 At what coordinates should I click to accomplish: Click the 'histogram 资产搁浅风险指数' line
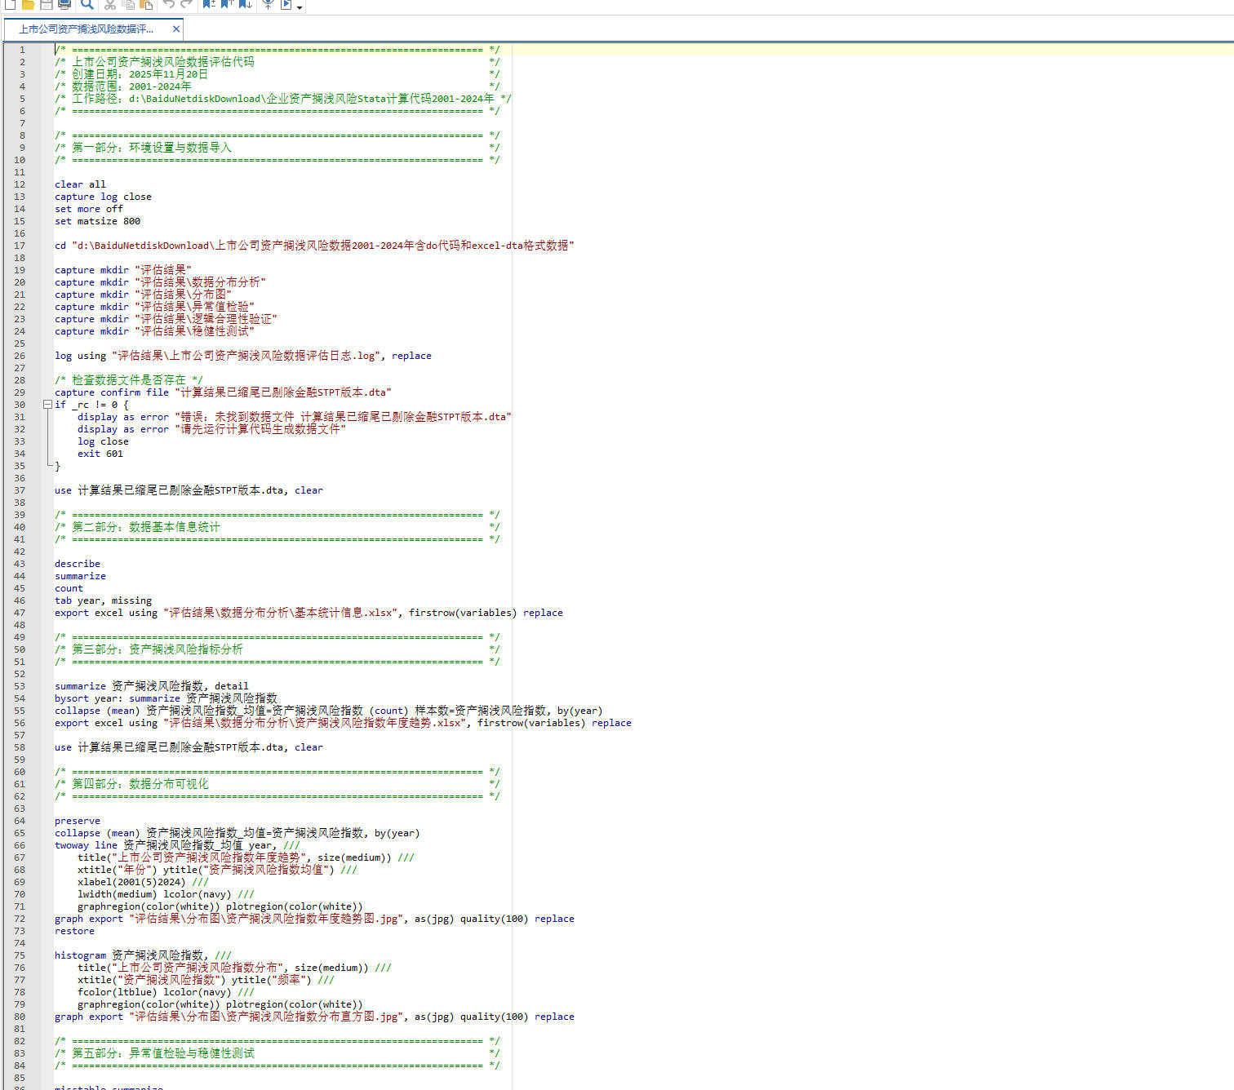click(x=143, y=955)
